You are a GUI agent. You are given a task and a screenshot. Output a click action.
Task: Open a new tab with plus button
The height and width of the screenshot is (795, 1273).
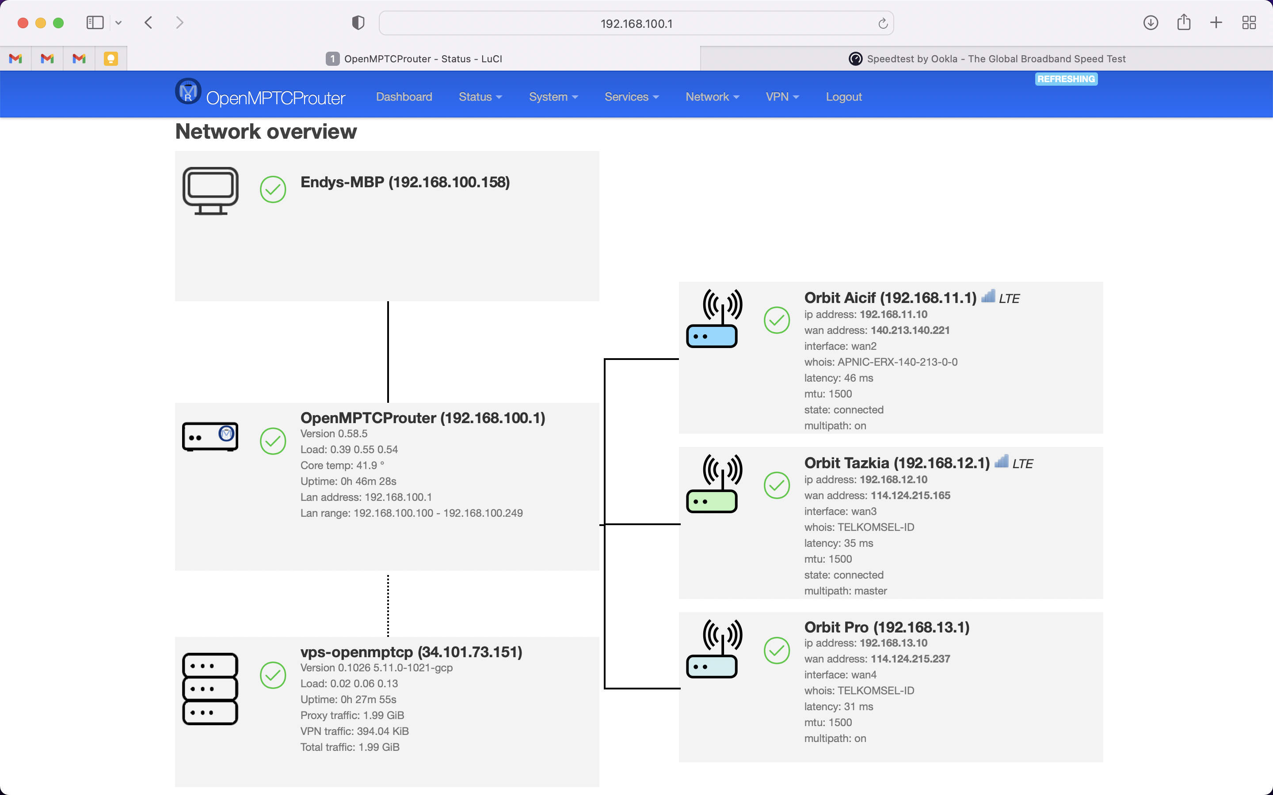(1216, 23)
